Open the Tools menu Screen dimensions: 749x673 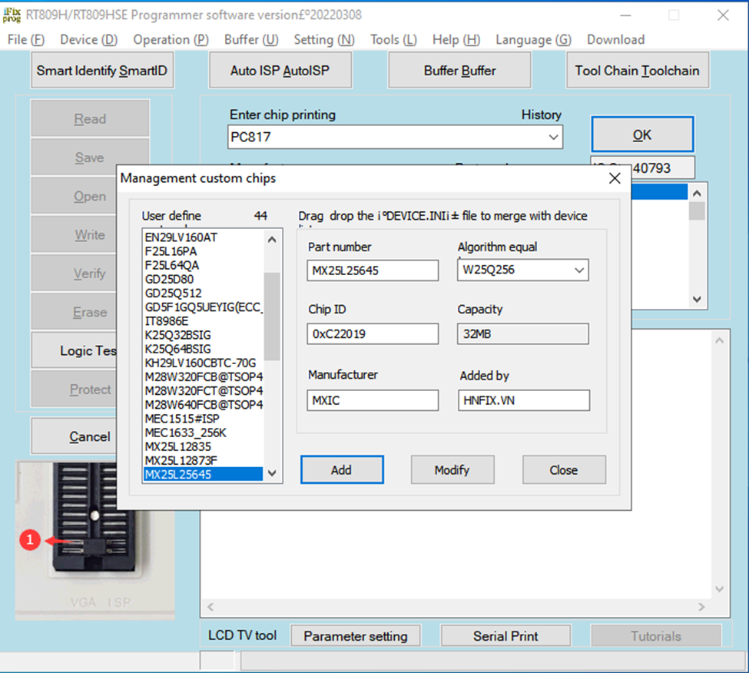click(x=393, y=40)
